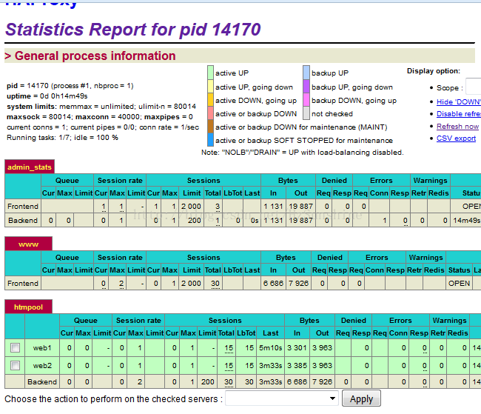Click web1 server name in htmpool

(42, 347)
